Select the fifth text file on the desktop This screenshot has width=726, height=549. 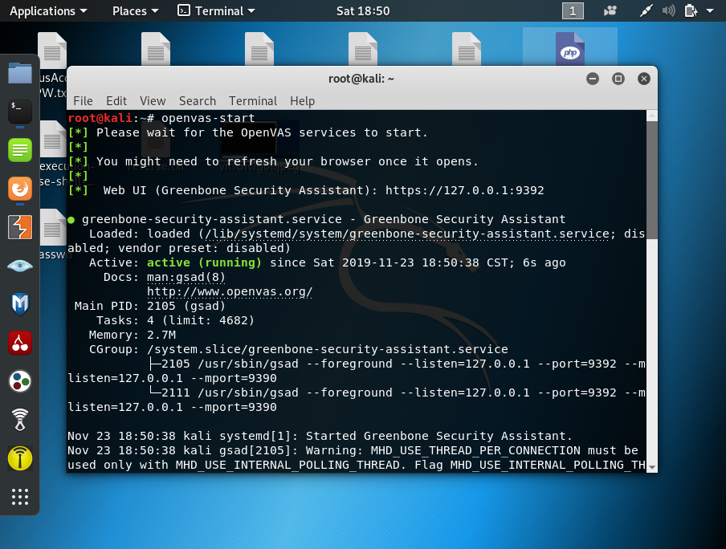point(467,49)
